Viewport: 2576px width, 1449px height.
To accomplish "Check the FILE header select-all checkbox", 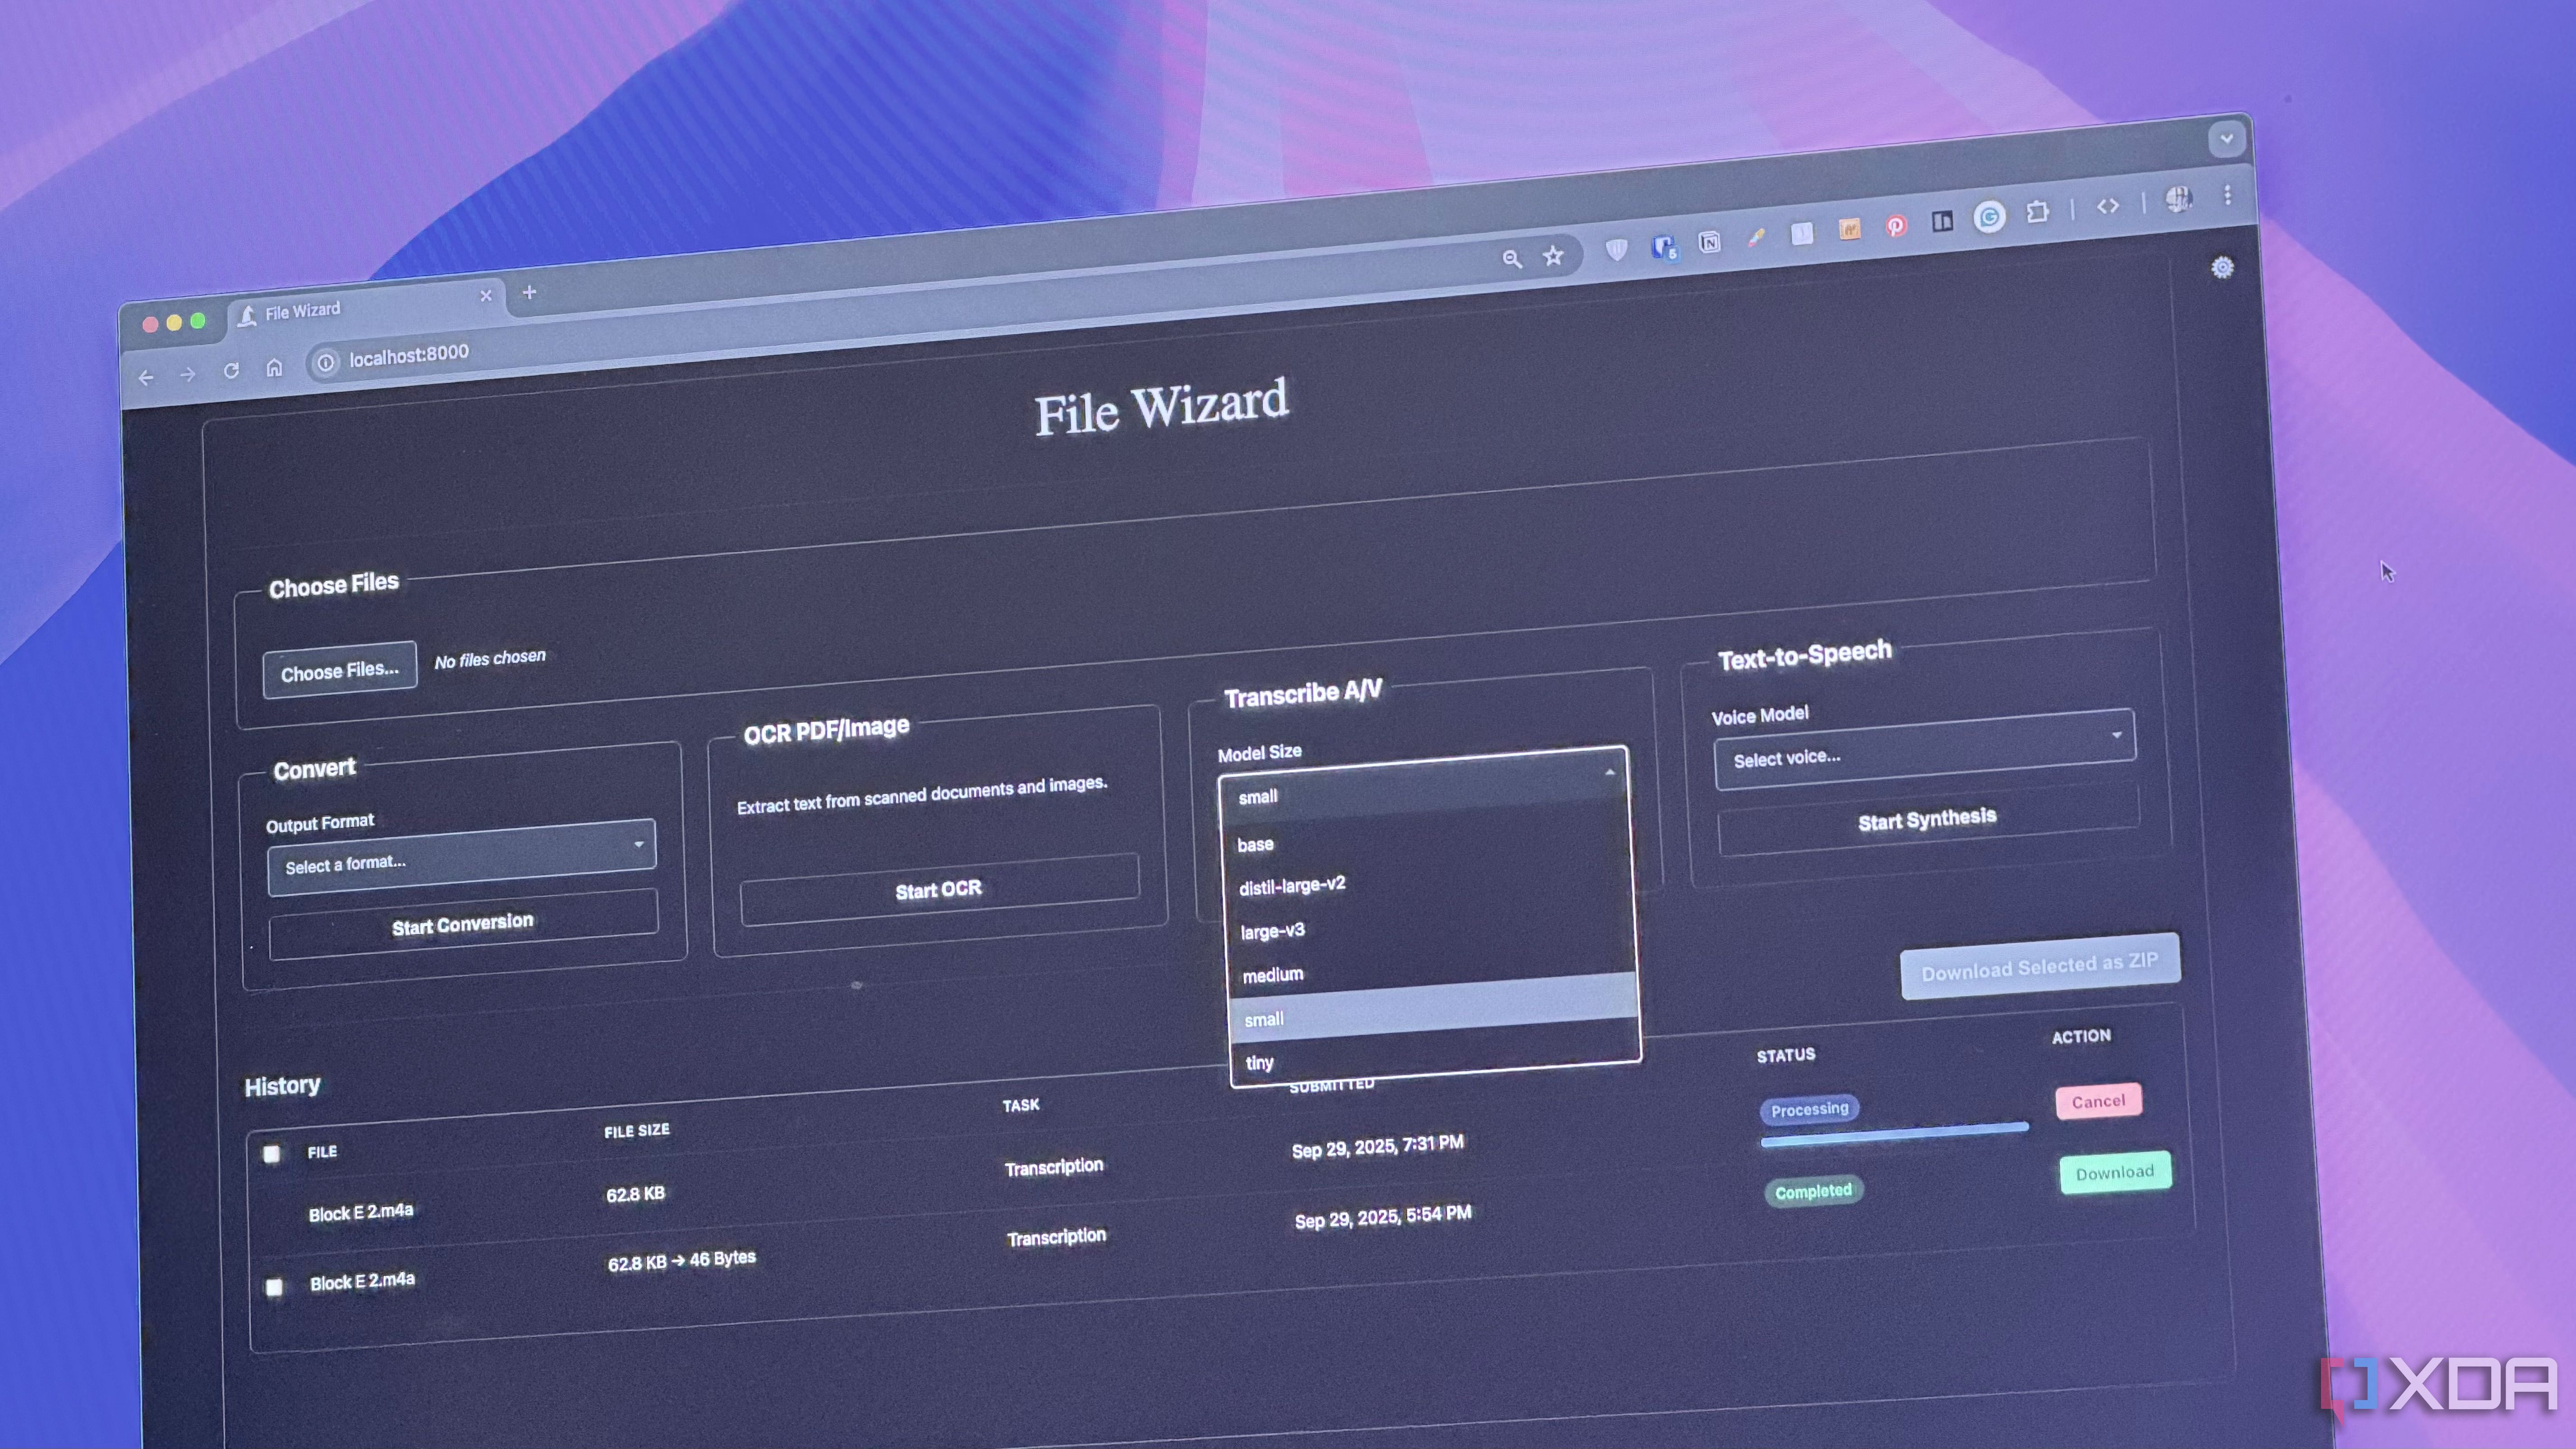I will point(272,1154).
